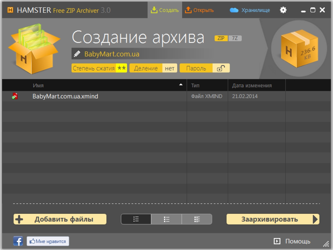The height and width of the screenshot is (250, 333).
Task: Click the open box with files illustration
Action: (x=34, y=48)
